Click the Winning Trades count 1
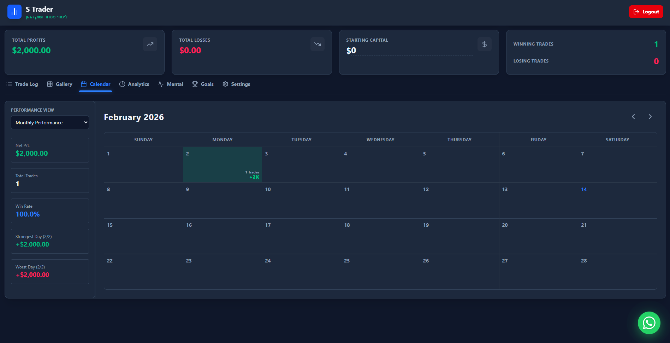The height and width of the screenshot is (343, 670). point(656,45)
